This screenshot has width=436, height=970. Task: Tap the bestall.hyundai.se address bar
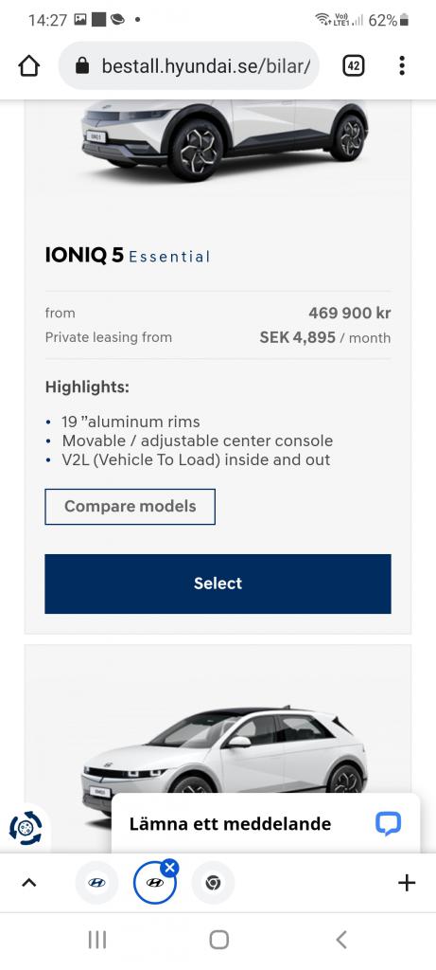point(189,65)
